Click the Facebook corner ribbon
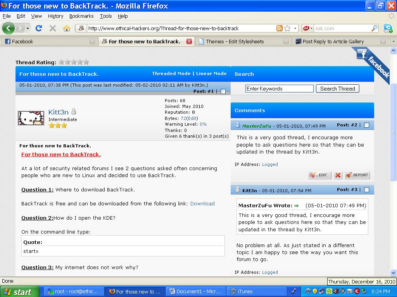397x297 pixels. pos(373,64)
